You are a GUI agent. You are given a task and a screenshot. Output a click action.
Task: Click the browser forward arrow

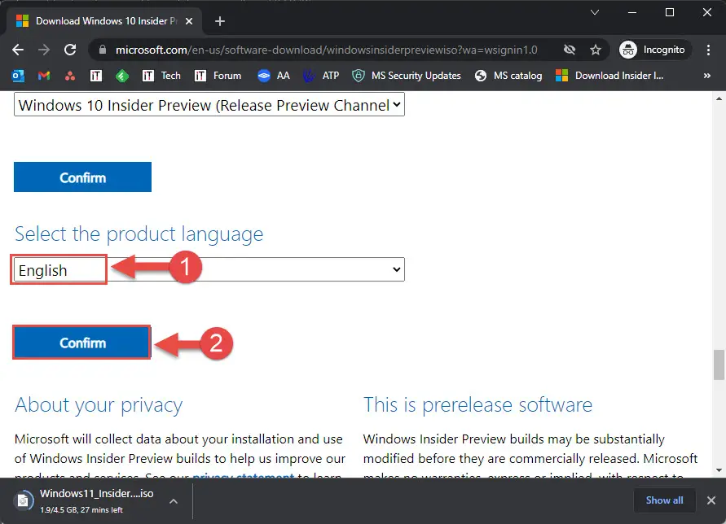[44, 50]
